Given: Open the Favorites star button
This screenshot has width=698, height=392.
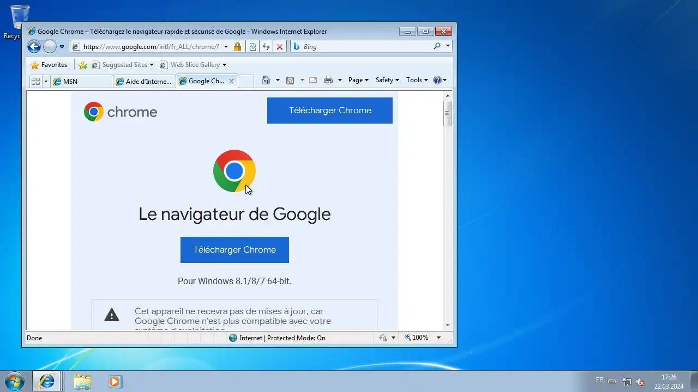Looking at the screenshot, I should (x=49, y=65).
